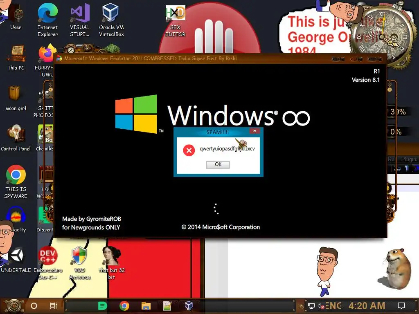Viewport: 419px width, 314px height.
Task: Click OK in the SPAM!!!!! dialog
Action: coord(218,164)
